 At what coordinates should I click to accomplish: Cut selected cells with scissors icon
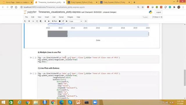(33, 21)
